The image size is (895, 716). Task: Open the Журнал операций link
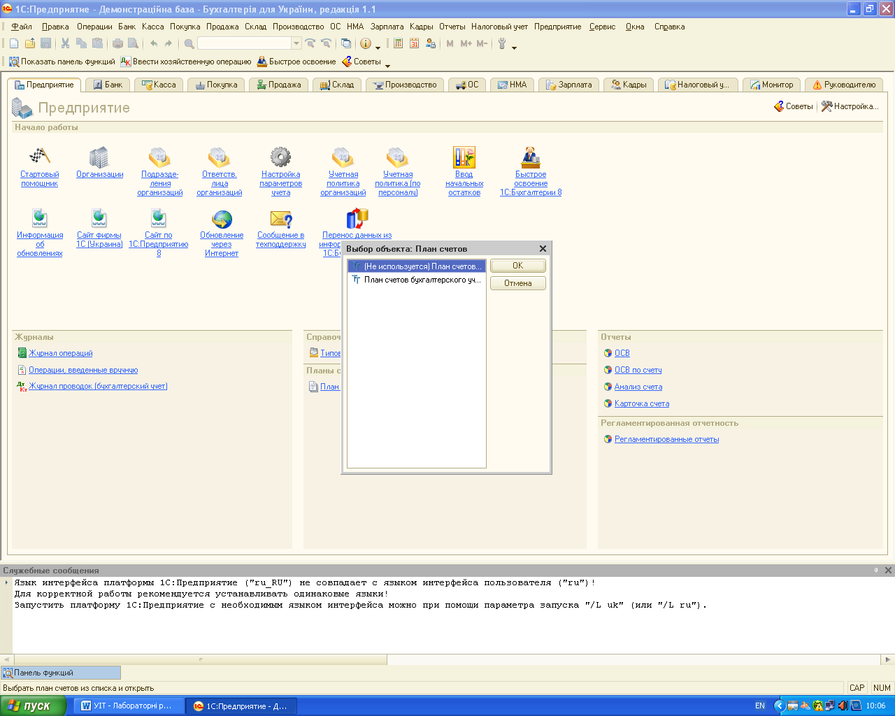point(60,353)
